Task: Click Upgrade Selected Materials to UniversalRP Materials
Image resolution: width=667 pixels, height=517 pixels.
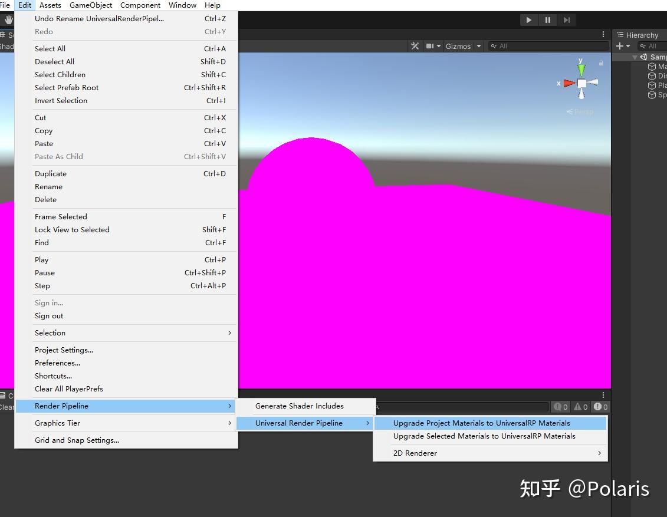Action: [x=484, y=436]
